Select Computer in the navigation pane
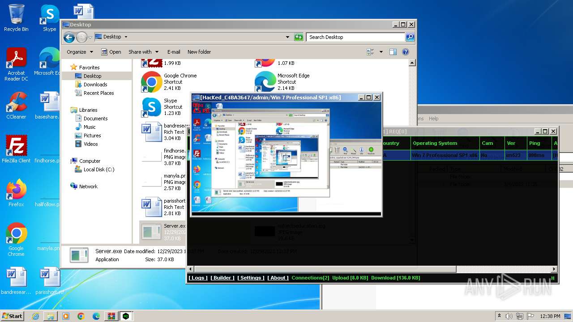 point(90,161)
